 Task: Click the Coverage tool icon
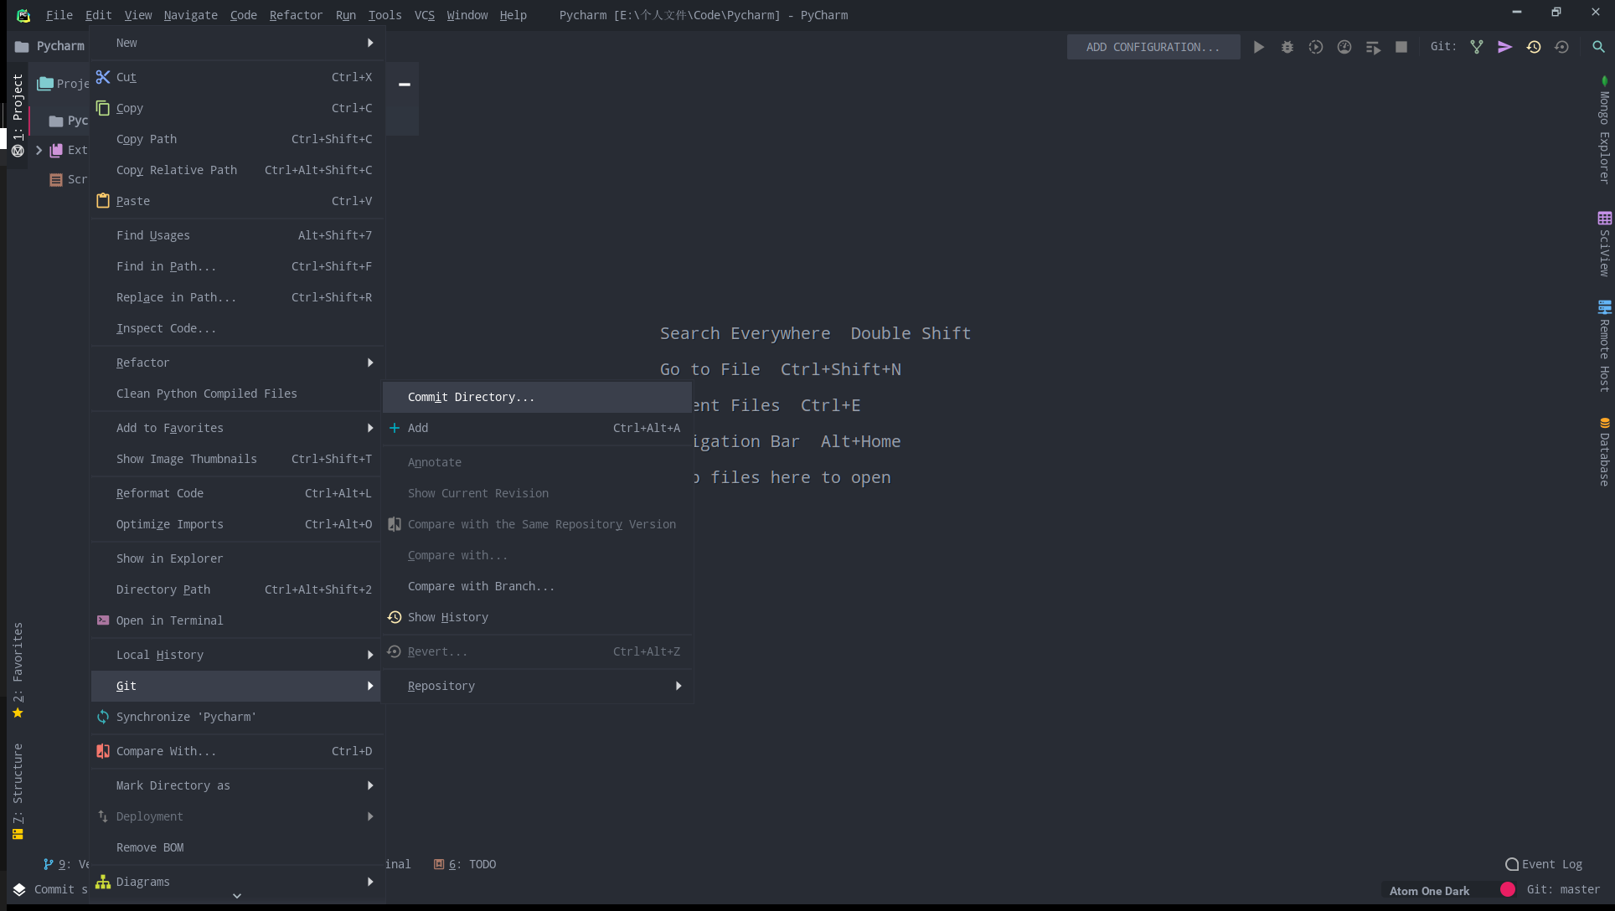coord(1315,47)
